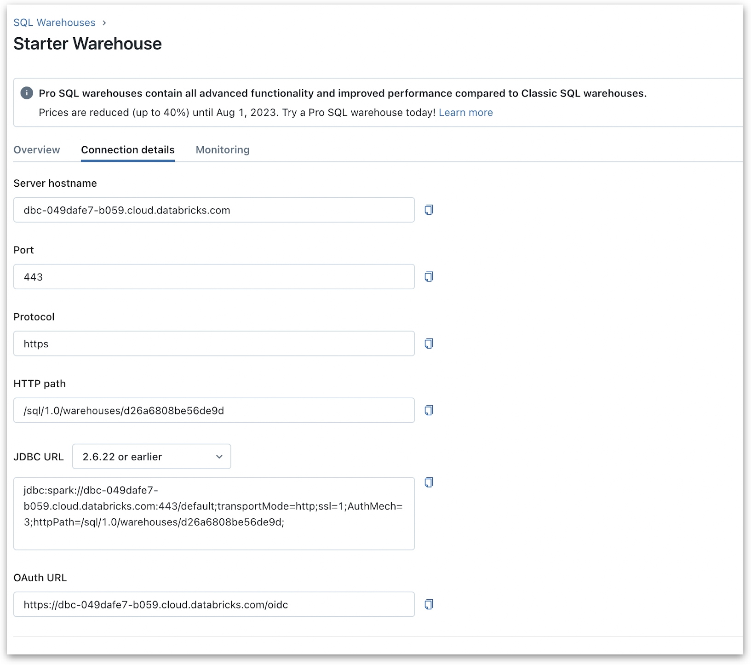Follow the Learn more link
The width and height of the screenshot is (751, 665).
[x=465, y=113]
